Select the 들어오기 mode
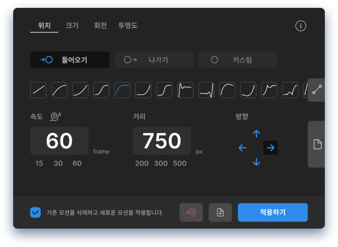The height and width of the screenshot is (247, 338). click(x=70, y=60)
